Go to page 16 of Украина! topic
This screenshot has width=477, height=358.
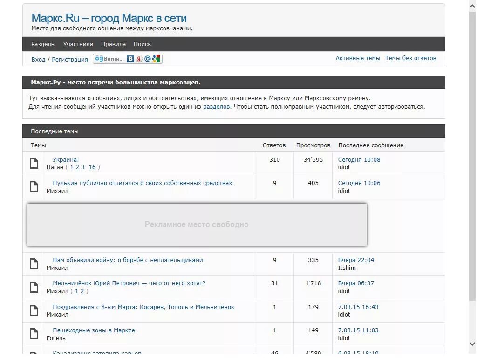click(92, 167)
